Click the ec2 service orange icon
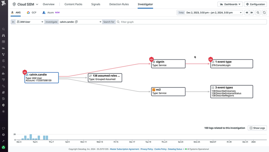The height and width of the screenshot is (152, 269). [154, 90]
